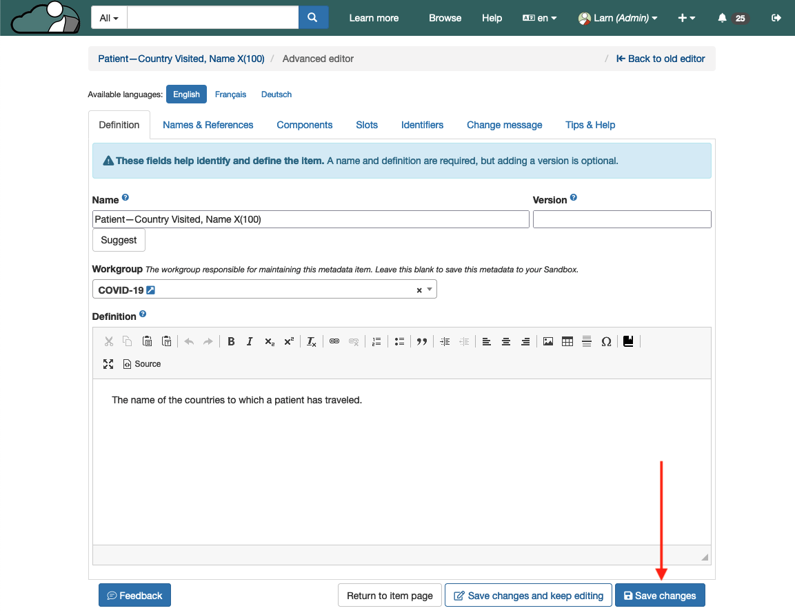Insert a table into the definition

[x=567, y=341]
